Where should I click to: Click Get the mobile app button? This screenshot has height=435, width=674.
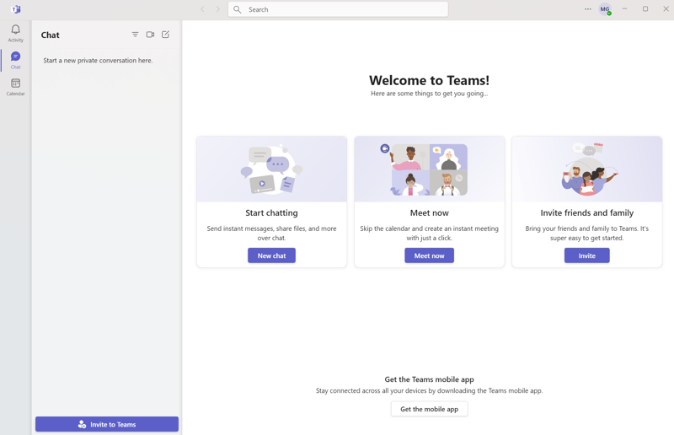point(430,409)
